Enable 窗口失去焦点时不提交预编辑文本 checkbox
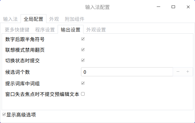Screen dimensions: 195x123 (83, 94)
